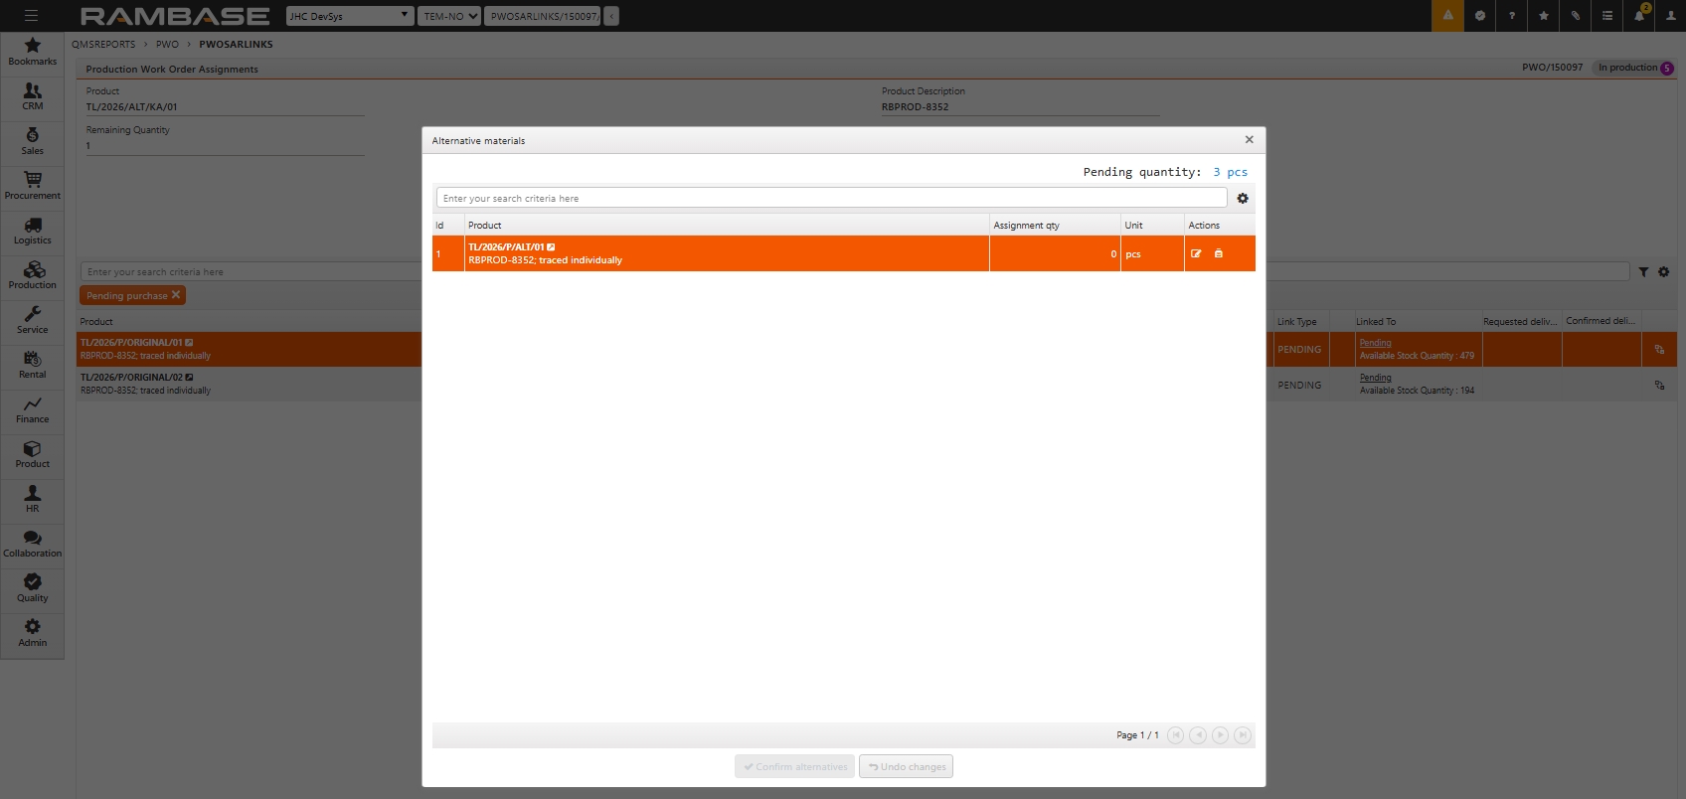Toggle the hamburger main menu
Screen dimensions: 1686x799
[31, 16]
